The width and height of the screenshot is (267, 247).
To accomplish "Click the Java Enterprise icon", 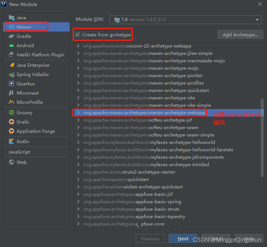I will 11,65.
